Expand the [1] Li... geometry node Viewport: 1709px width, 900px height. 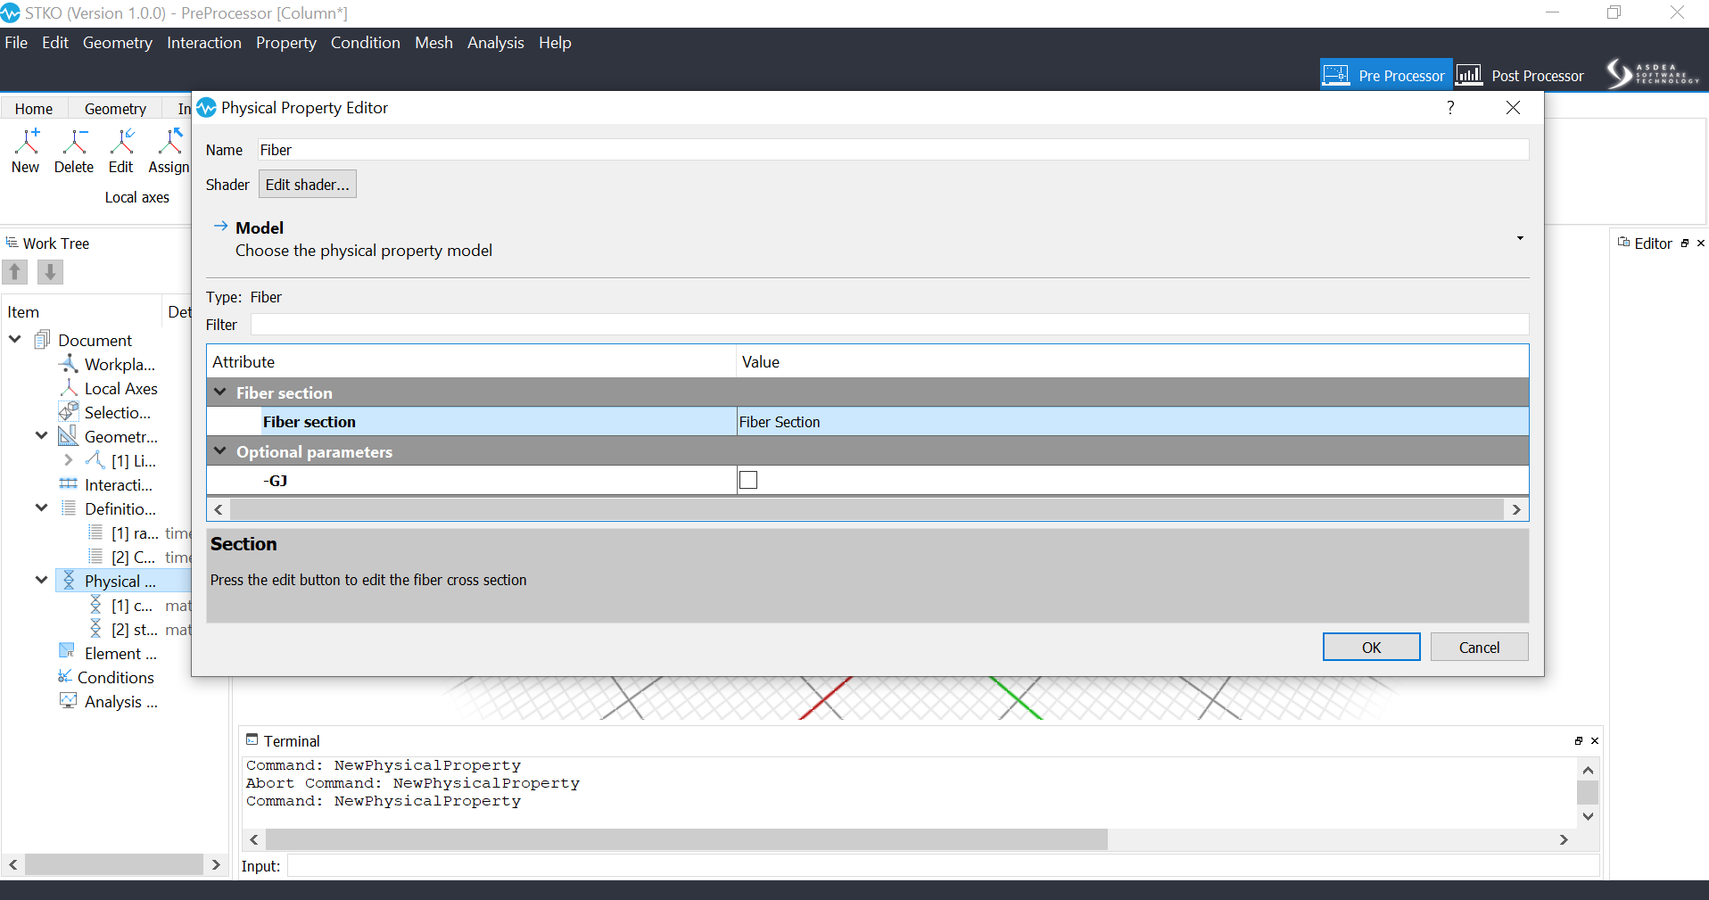pyautogui.click(x=68, y=460)
